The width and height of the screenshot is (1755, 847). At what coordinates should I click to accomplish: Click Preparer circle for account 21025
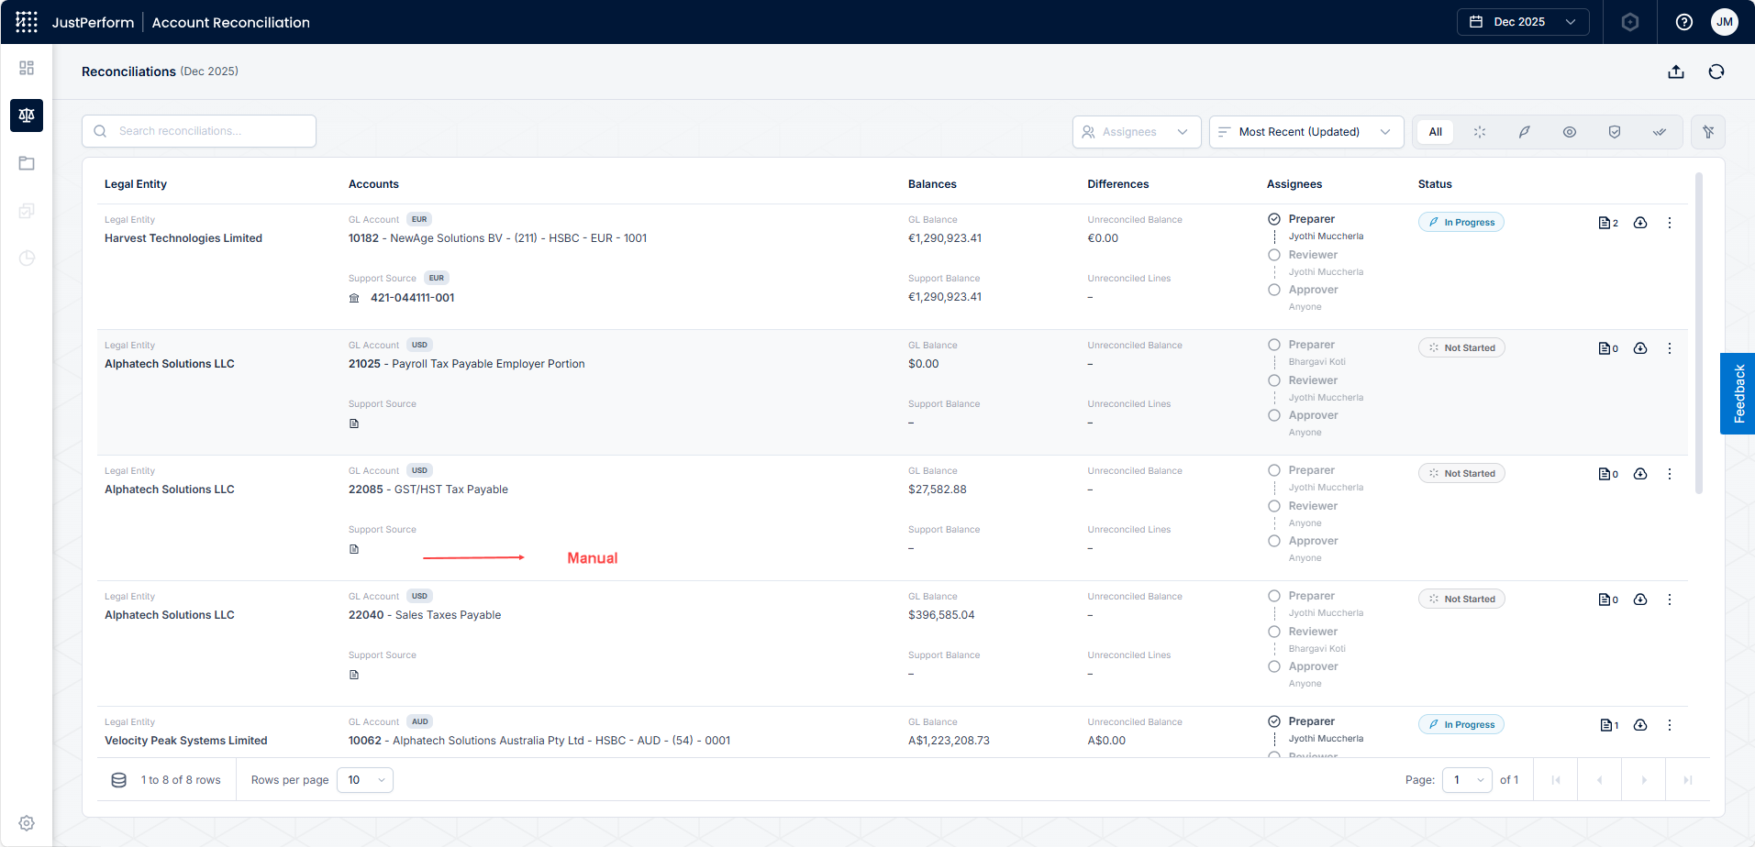pyautogui.click(x=1274, y=345)
